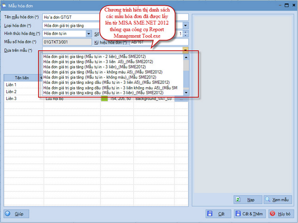Expand the Hình thức hóa đơn dropdown

pyautogui.click(x=89, y=34)
